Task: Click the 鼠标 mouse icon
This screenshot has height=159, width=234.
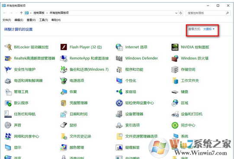Action: tap(64, 125)
